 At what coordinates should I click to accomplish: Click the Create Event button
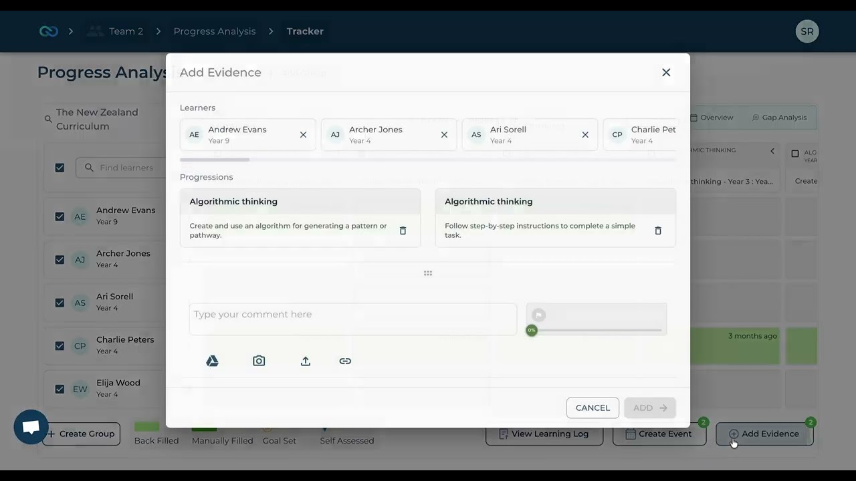tap(659, 434)
